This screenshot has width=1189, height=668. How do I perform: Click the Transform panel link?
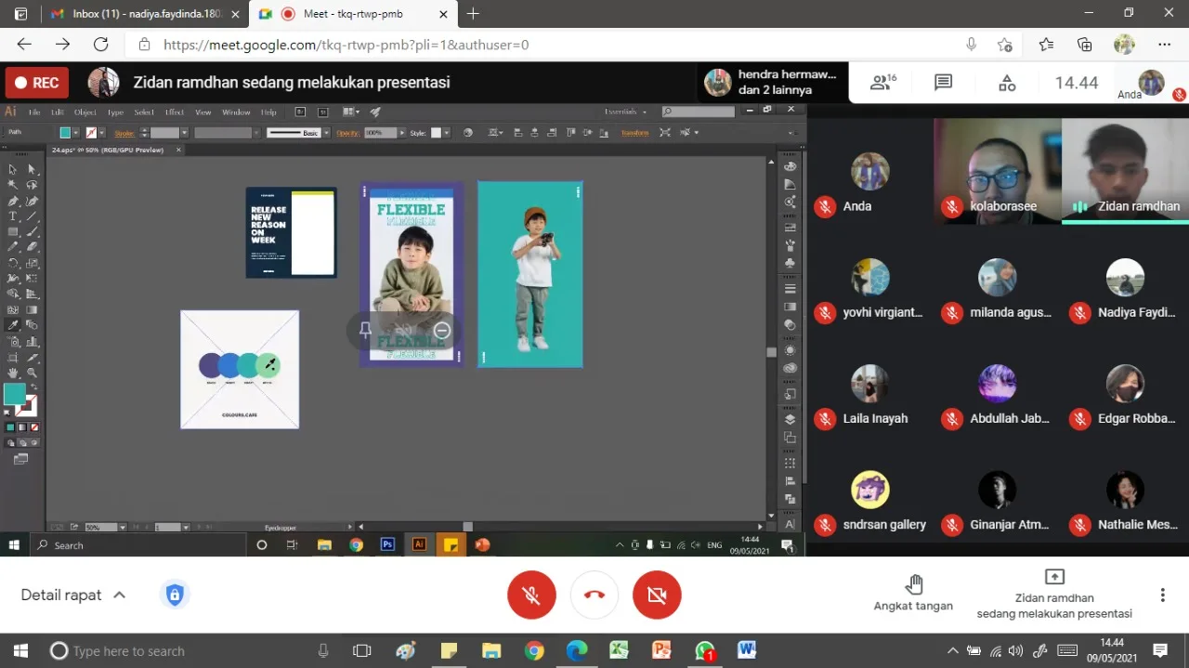coord(635,133)
